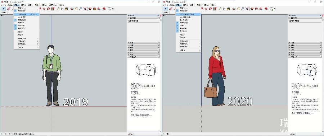The image size is (324, 136).
Task: Open the account dropdown arrow in 2020 toolbar
Action: coord(275,9)
